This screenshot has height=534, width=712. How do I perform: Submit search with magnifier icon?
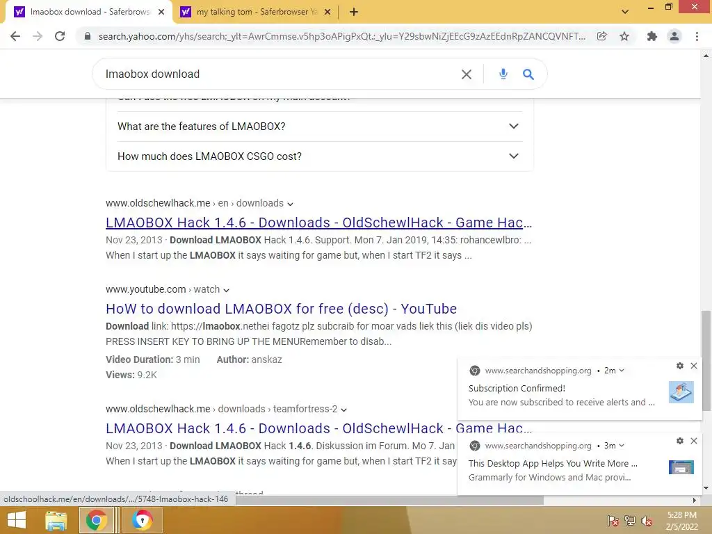[x=528, y=74]
